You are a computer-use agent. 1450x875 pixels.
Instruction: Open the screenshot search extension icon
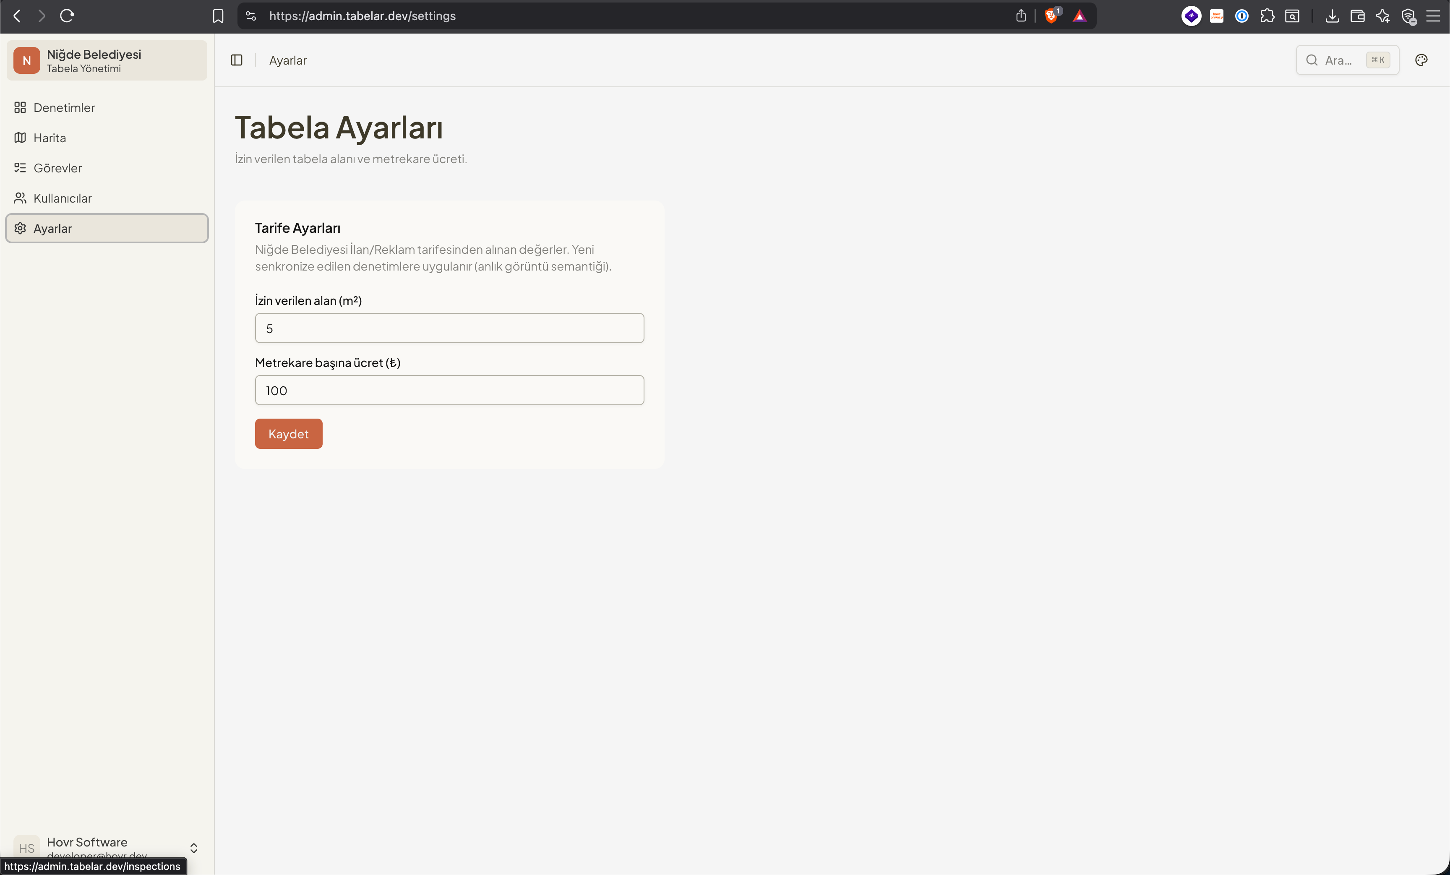click(x=1292, y=16)
